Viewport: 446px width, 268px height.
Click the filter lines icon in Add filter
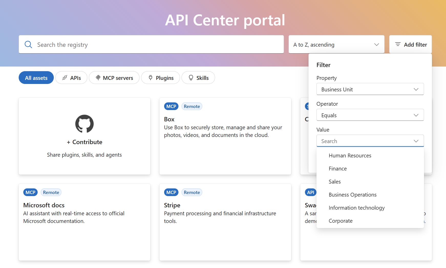pyautogui.click(x=398, y=44)
